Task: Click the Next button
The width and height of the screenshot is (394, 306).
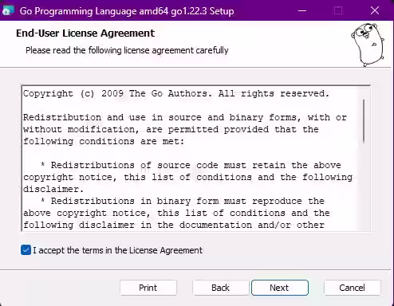Action: (280, 288)
